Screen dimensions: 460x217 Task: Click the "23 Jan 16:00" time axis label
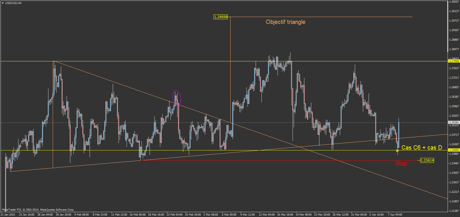click(27, 215)
